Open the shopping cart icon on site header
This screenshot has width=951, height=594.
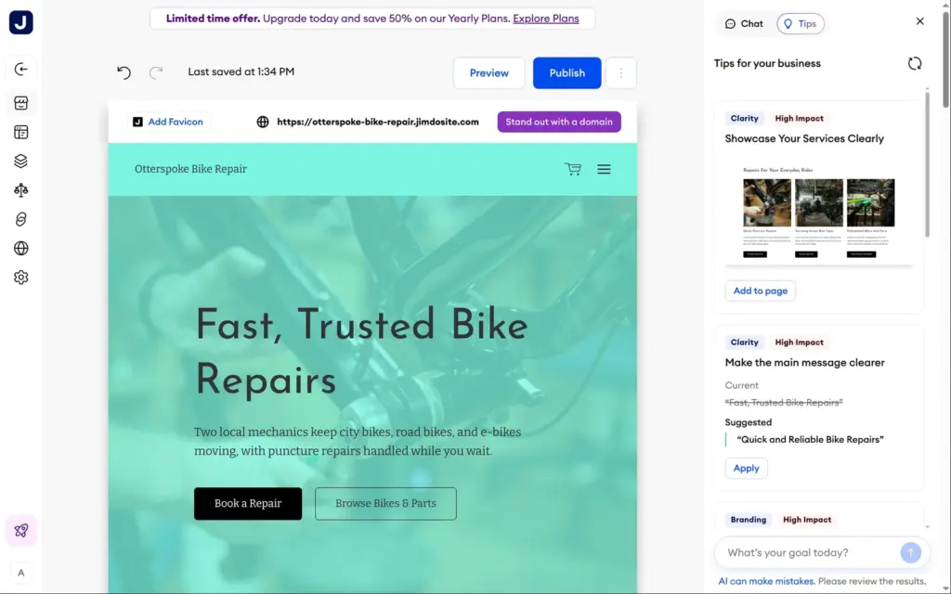pos(572,169)
